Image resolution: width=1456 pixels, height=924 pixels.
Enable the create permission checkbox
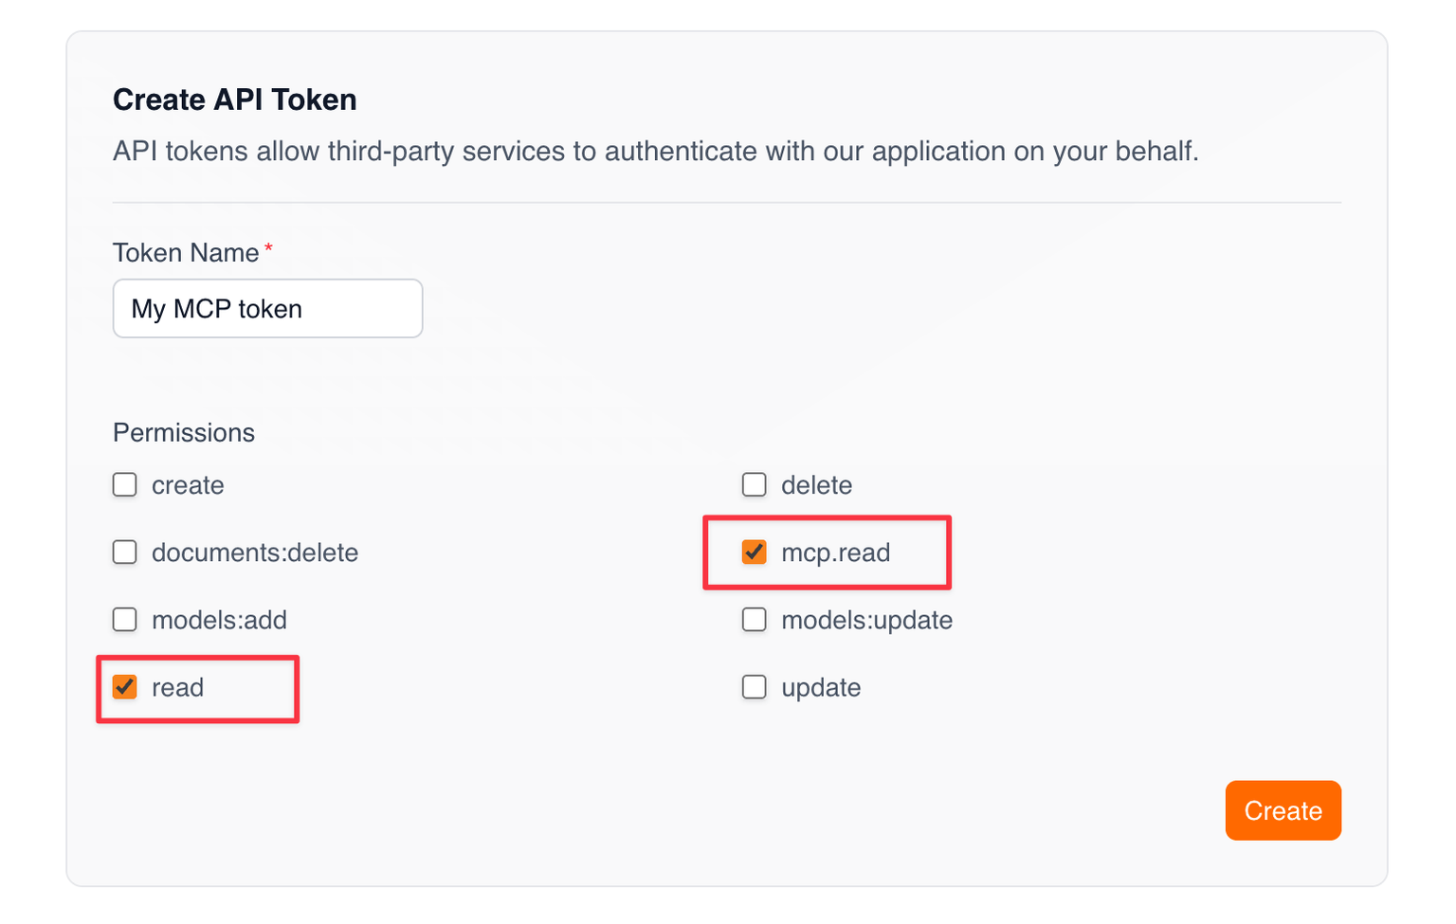click(124, 484)
